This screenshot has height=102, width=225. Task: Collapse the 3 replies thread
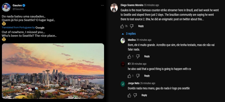point(129,34)
